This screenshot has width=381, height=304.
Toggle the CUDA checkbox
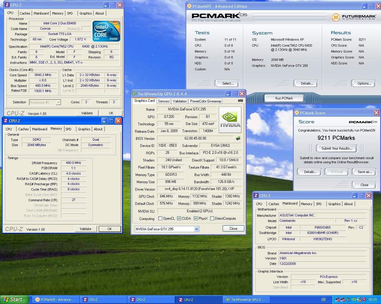tap(179, 218)
